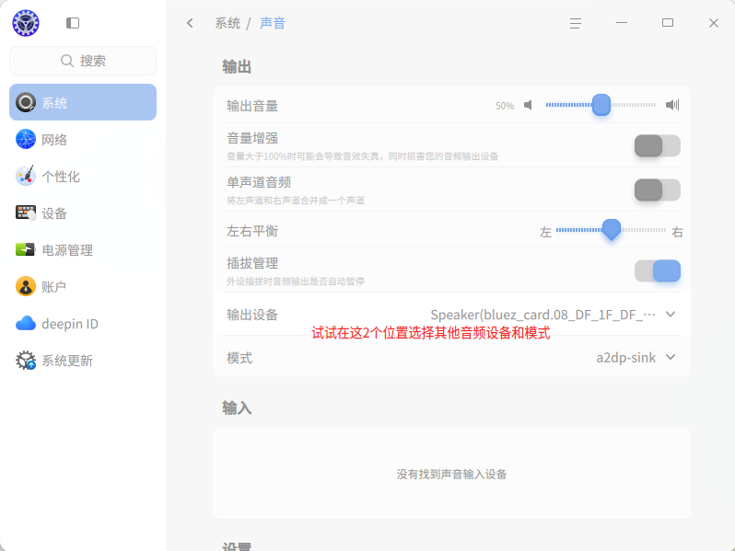Screen dimensions: 735x551
Task: Click the 没有找到声音输入设备 message
Action: click(451, 475)
